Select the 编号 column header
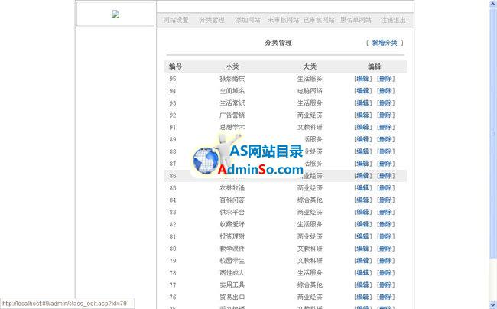497x309 pixels. coord(175,67)
